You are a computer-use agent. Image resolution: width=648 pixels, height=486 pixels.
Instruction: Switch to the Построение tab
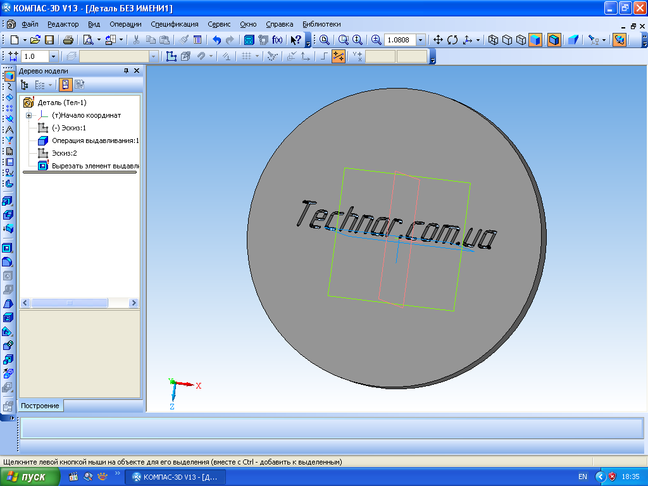click(40, 406)
